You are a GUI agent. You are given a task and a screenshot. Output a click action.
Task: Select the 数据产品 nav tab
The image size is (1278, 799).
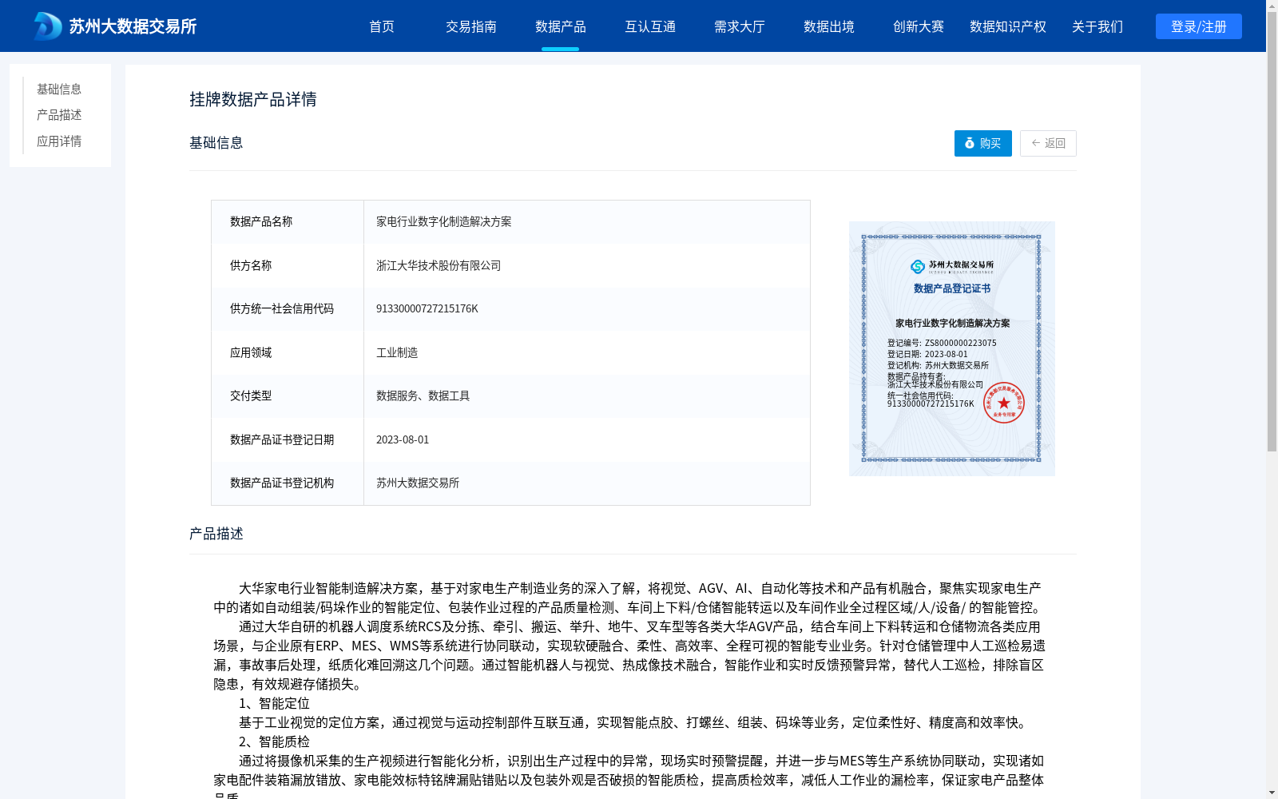click(x=561, y=26)
